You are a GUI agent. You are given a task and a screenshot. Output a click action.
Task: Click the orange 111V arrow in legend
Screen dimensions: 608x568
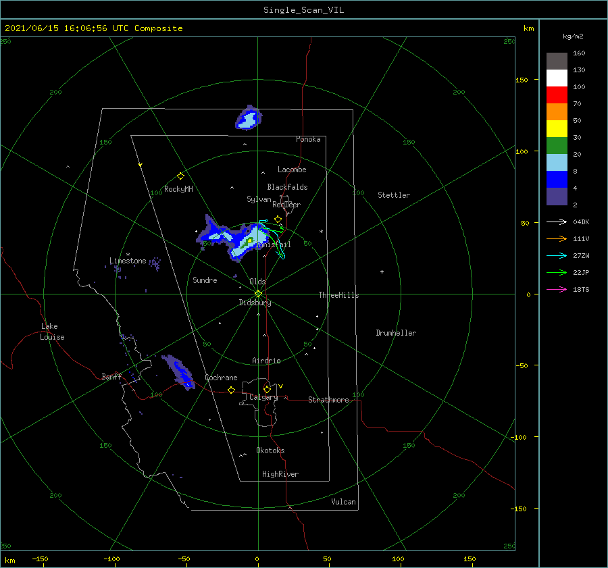pyautogui.click(x=557, y=239)
